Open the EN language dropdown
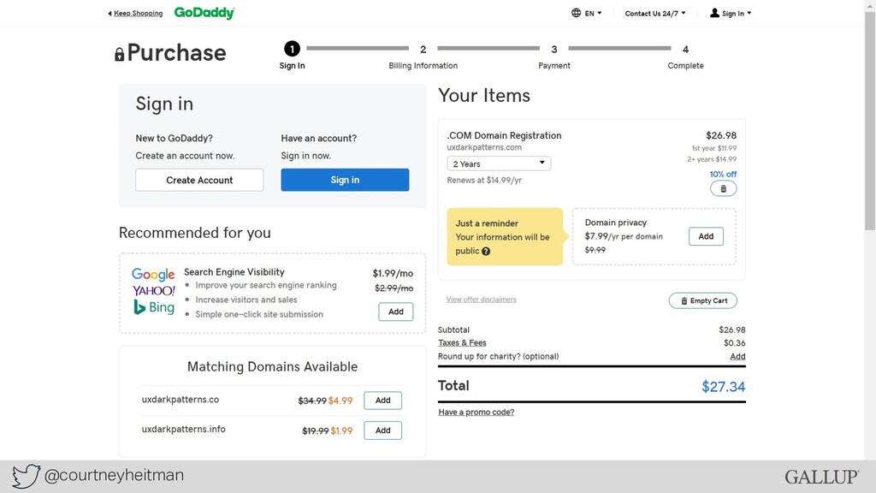Viewport: 876px width, 493px height. coord(593,14)
